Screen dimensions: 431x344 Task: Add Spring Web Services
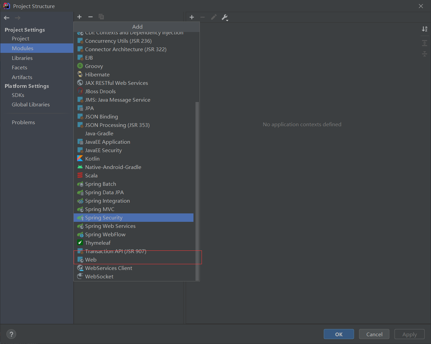pyautogui.click(x=134, y=226)
